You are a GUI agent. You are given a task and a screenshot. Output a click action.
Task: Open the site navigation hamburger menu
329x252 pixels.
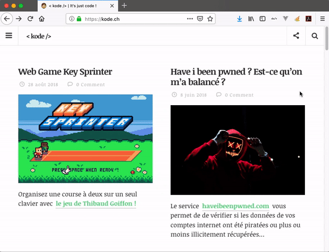point(9,36)
